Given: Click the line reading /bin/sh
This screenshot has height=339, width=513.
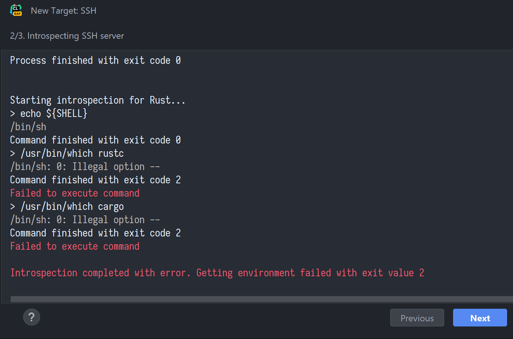Looking at the screenshot, I should point(28,127).
